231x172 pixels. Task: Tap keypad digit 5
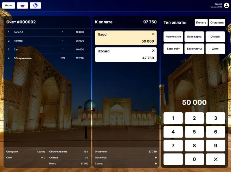pos(194,132)
